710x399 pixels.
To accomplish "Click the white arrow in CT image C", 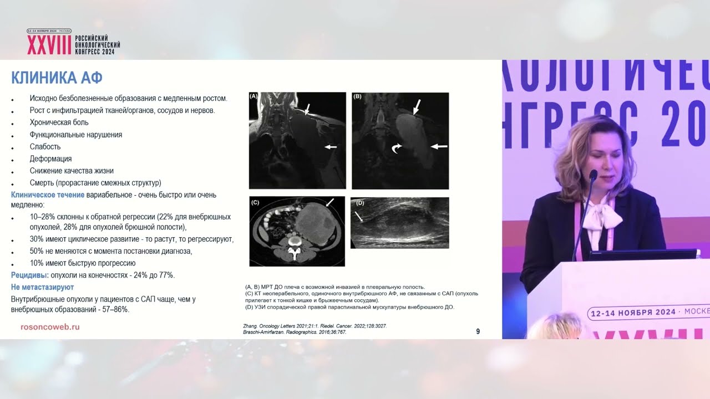I will 331,203.
